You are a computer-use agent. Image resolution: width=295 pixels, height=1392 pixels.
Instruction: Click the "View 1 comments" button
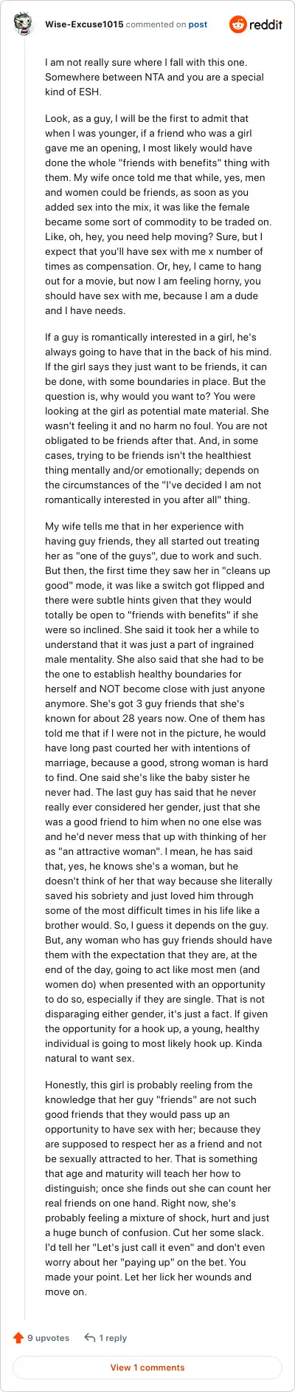coord(147,1367)
